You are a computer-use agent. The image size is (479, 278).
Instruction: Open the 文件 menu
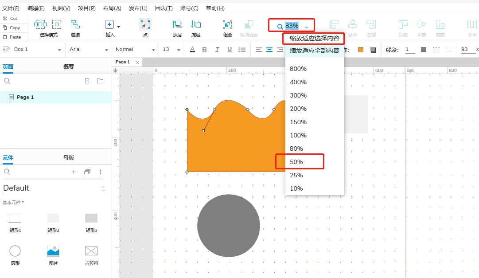click(11, 8)
